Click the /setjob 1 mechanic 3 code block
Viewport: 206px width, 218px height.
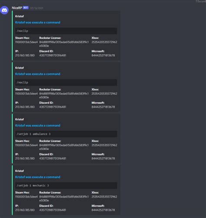coord(66,185)
